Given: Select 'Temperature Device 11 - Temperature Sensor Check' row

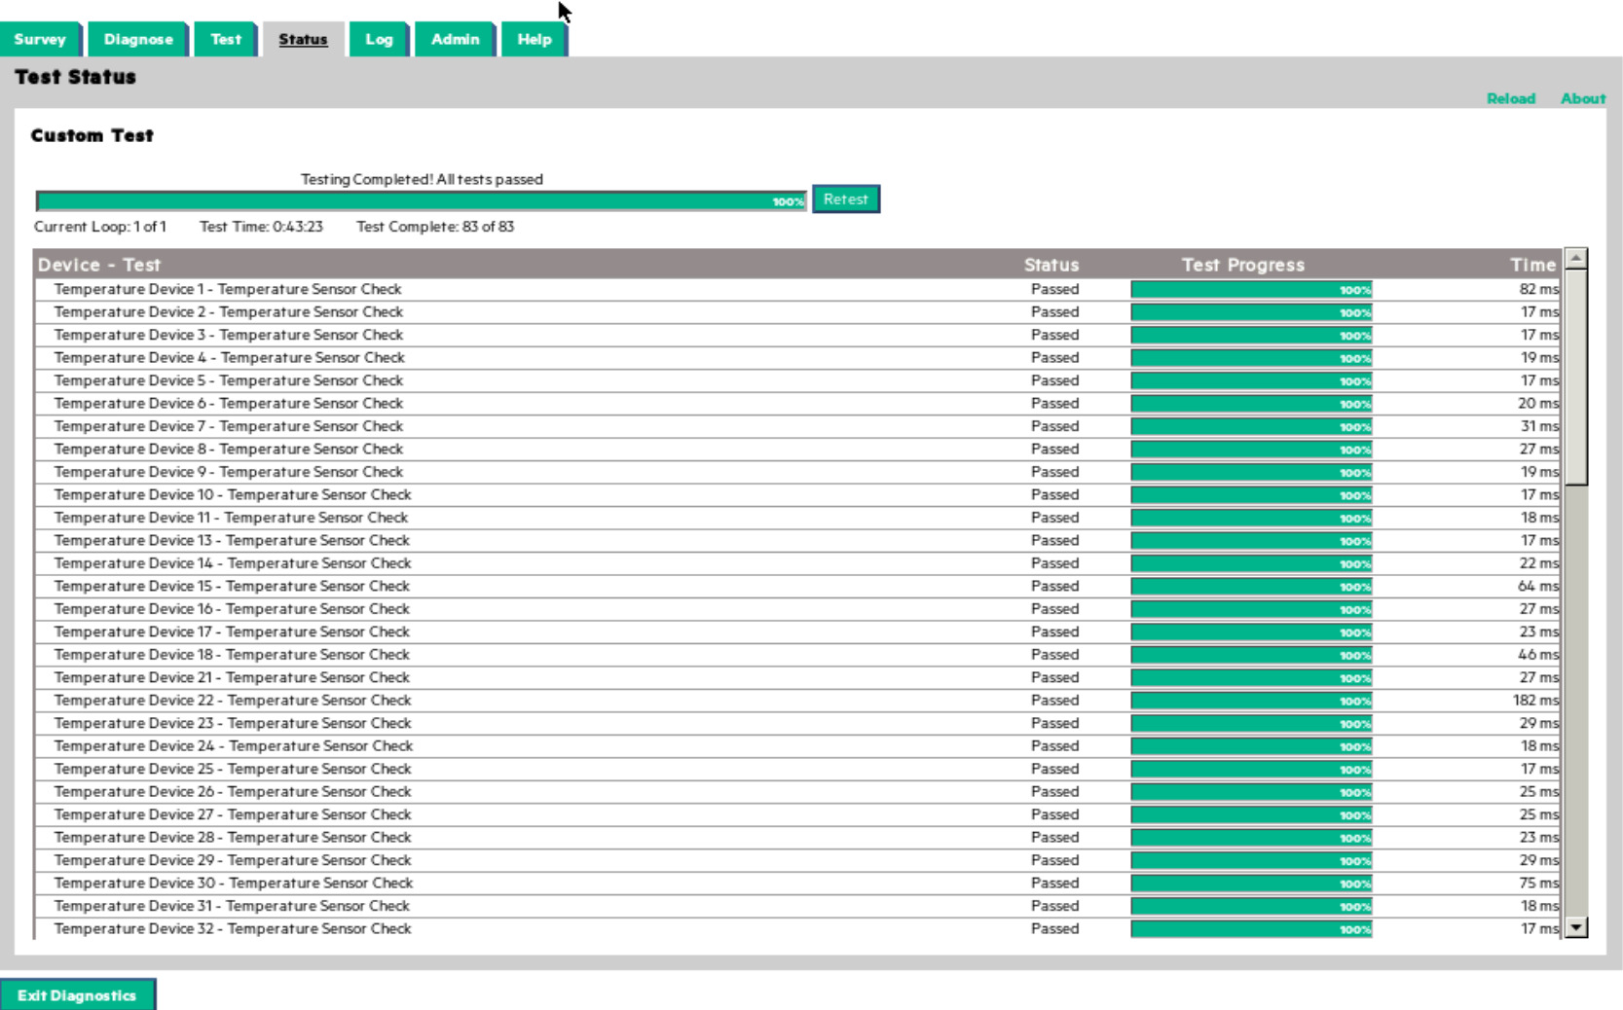Looking at the screenshot, I should pos(797,518).
